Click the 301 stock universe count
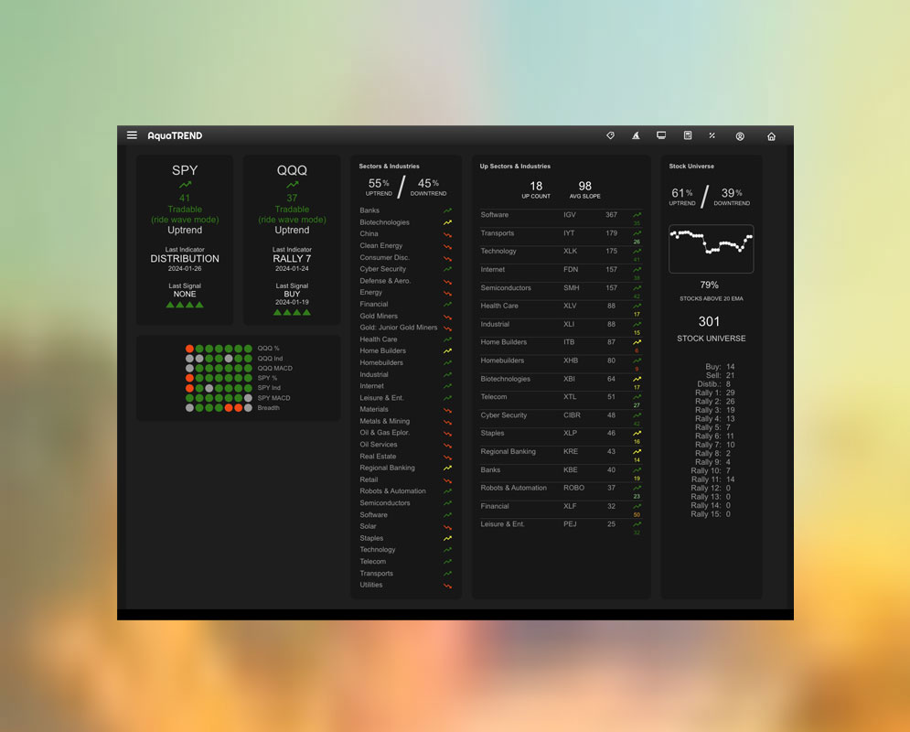Viewport: 910px width, 732px height. pos(709,321)
